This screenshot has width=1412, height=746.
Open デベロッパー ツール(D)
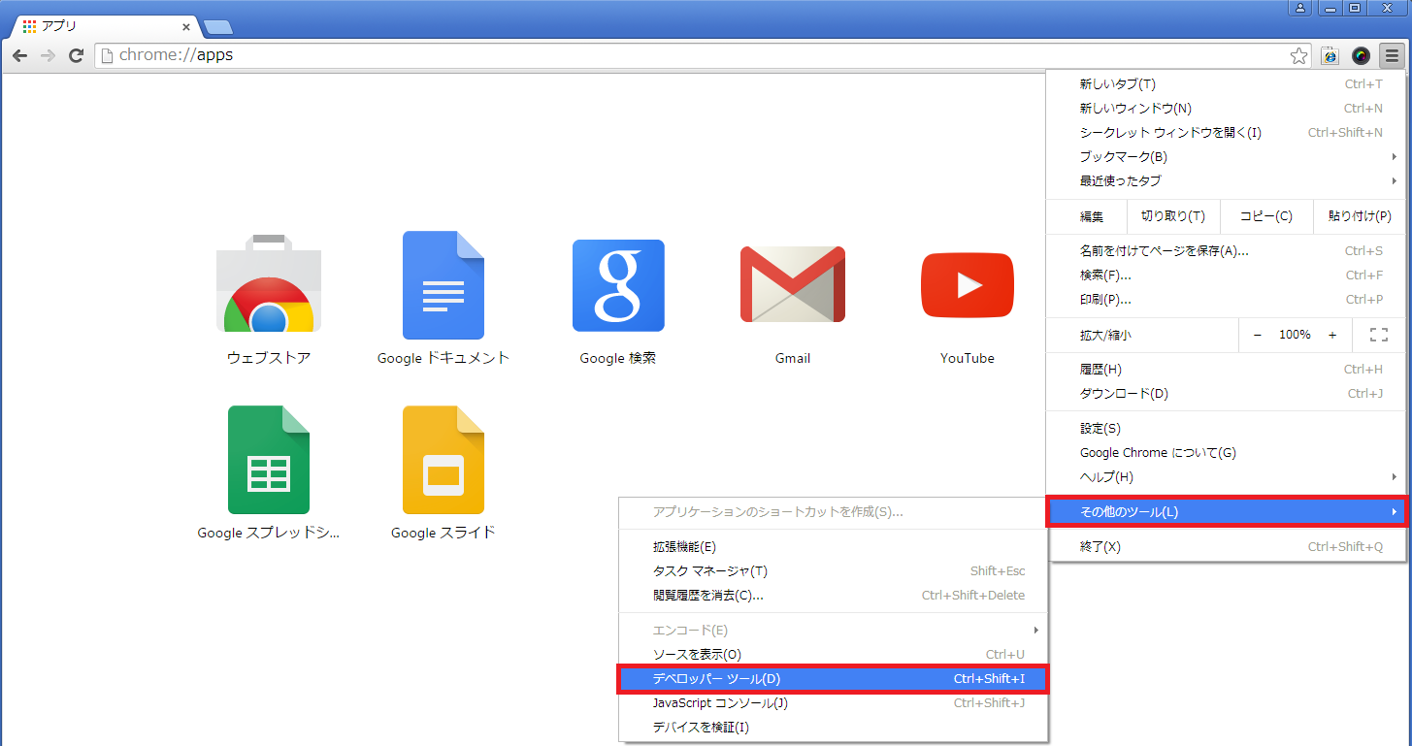[833, 679]
